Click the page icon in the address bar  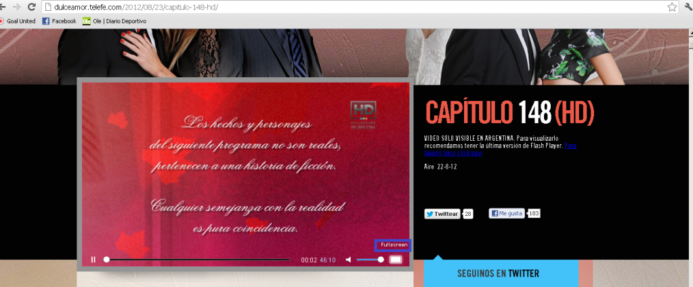(47, 7)
